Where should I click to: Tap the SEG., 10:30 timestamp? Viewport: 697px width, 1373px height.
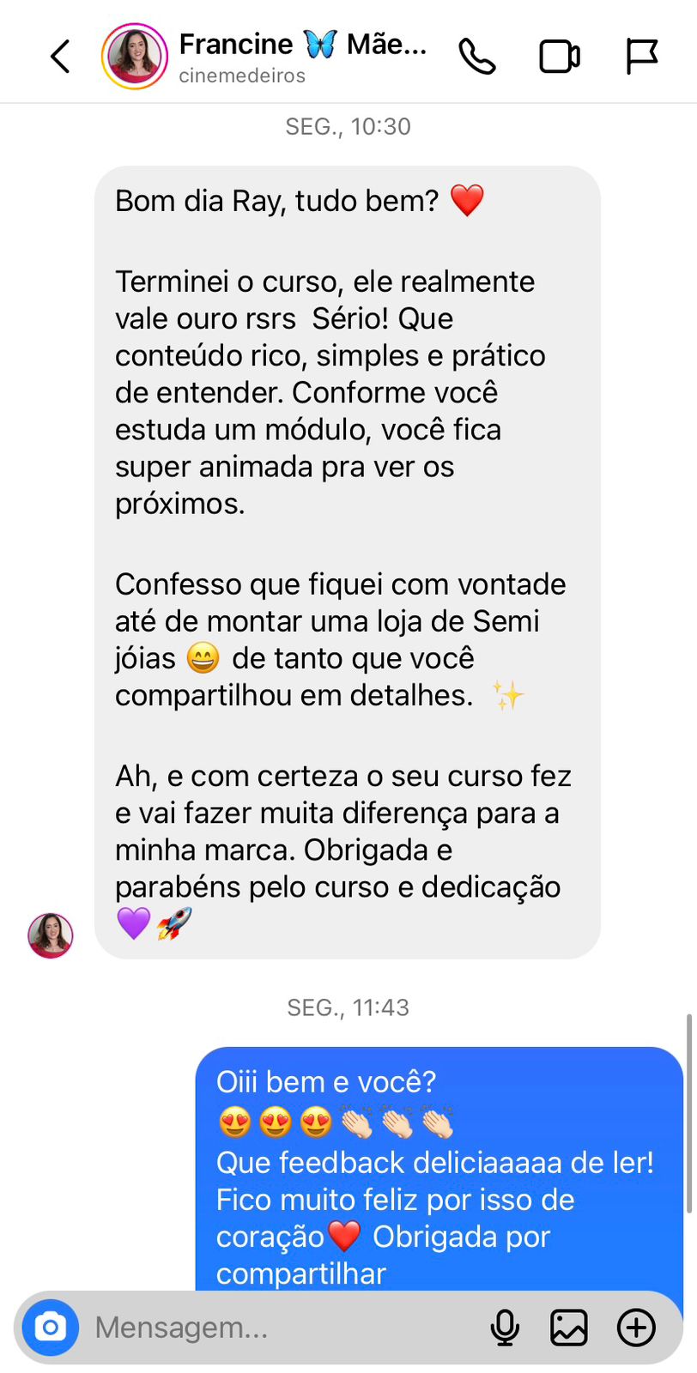[348, 126]
